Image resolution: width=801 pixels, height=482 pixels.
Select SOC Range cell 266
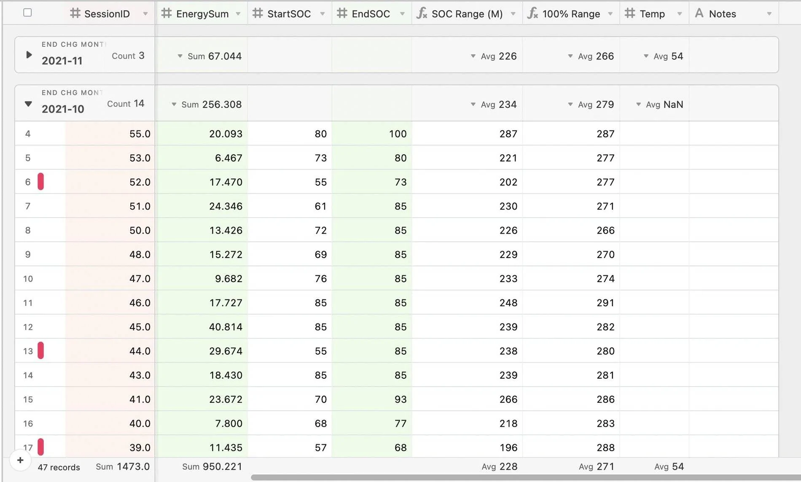point(467,399)
